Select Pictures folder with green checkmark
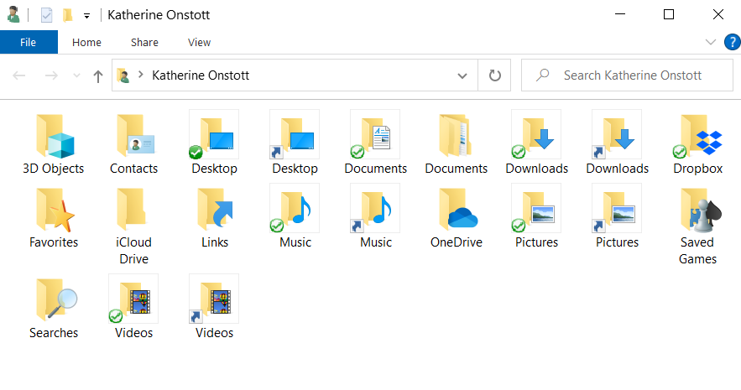The width and height of the screenshot is (741, 390). (x=536, y=216)
